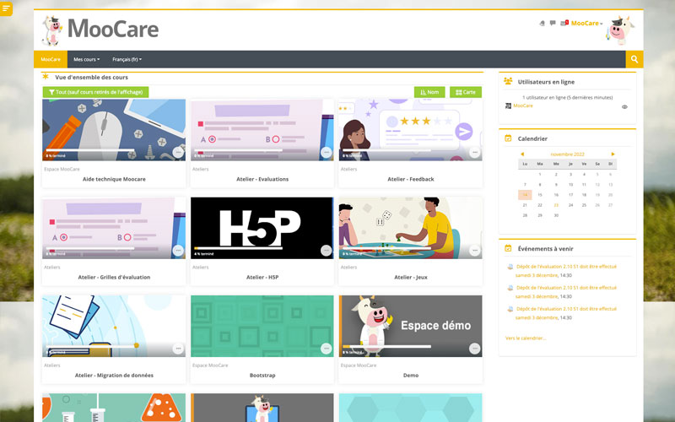
Task: Select day 23 in calendar
Action: tap(556, 205)
